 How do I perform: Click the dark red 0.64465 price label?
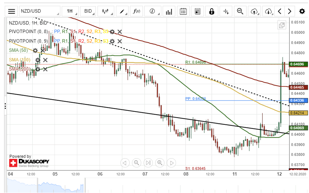(x=298, y=87)
